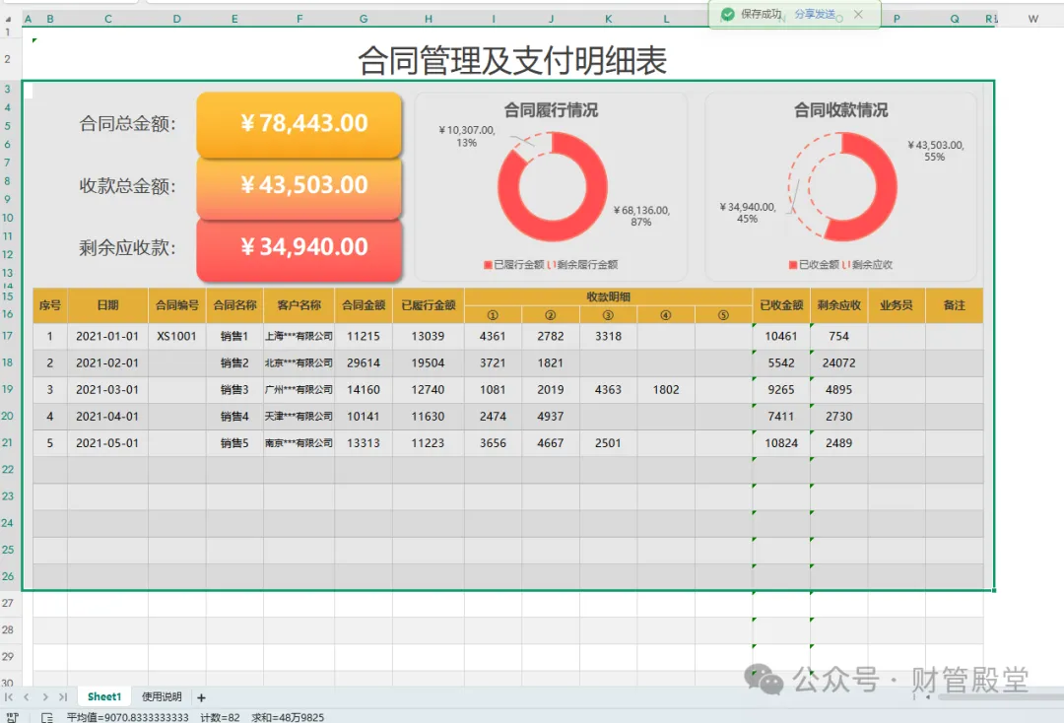The width and height of the screenshot is (1064, 723).
Task: Click the 合同编号 header cell
Action: [177, 305]
